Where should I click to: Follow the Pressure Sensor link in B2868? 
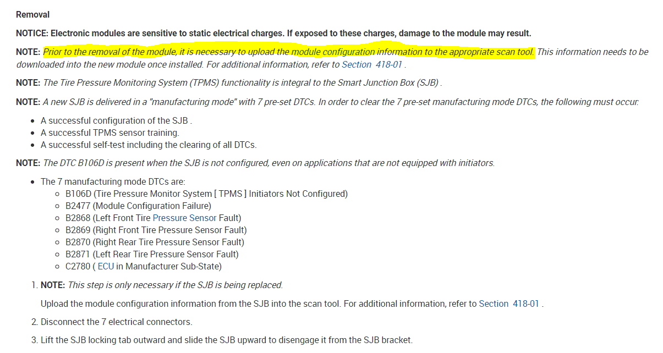184,218
